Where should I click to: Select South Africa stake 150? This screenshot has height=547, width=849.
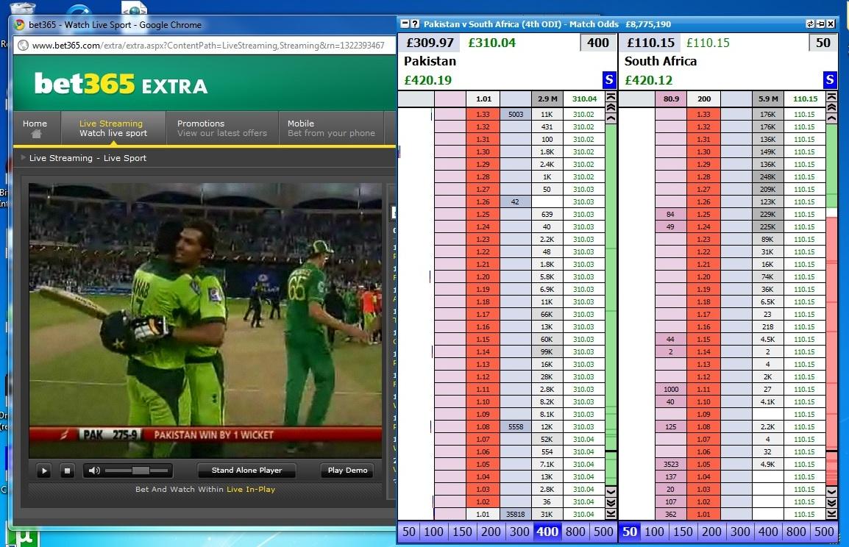tap(683, 532)
